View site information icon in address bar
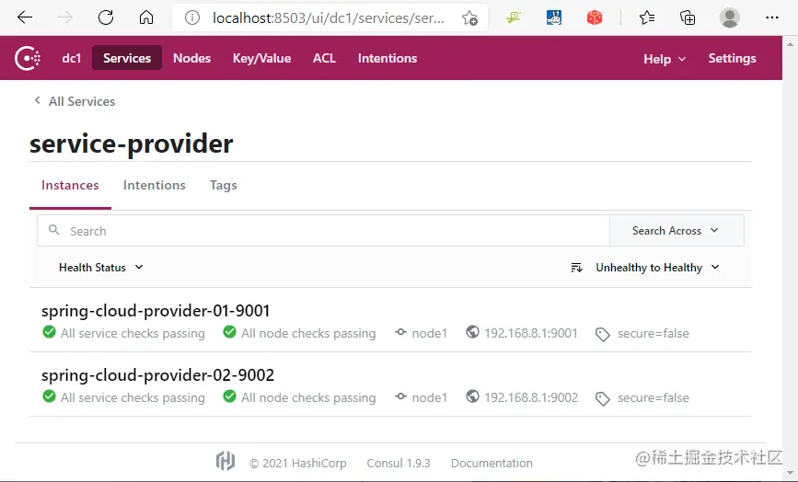This screenshot has width=798, height=482. [191, 18]
